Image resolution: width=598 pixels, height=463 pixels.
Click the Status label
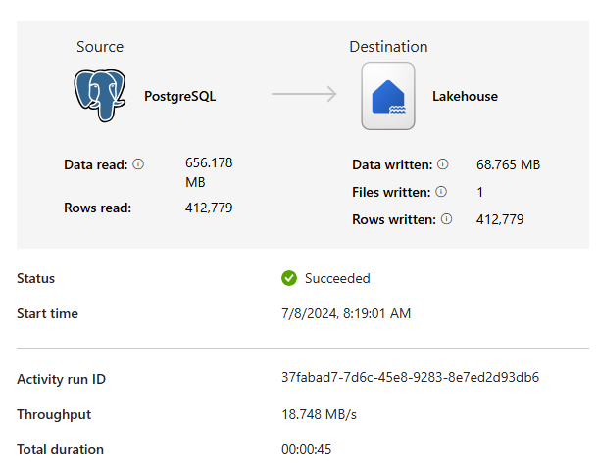(36, 278)
